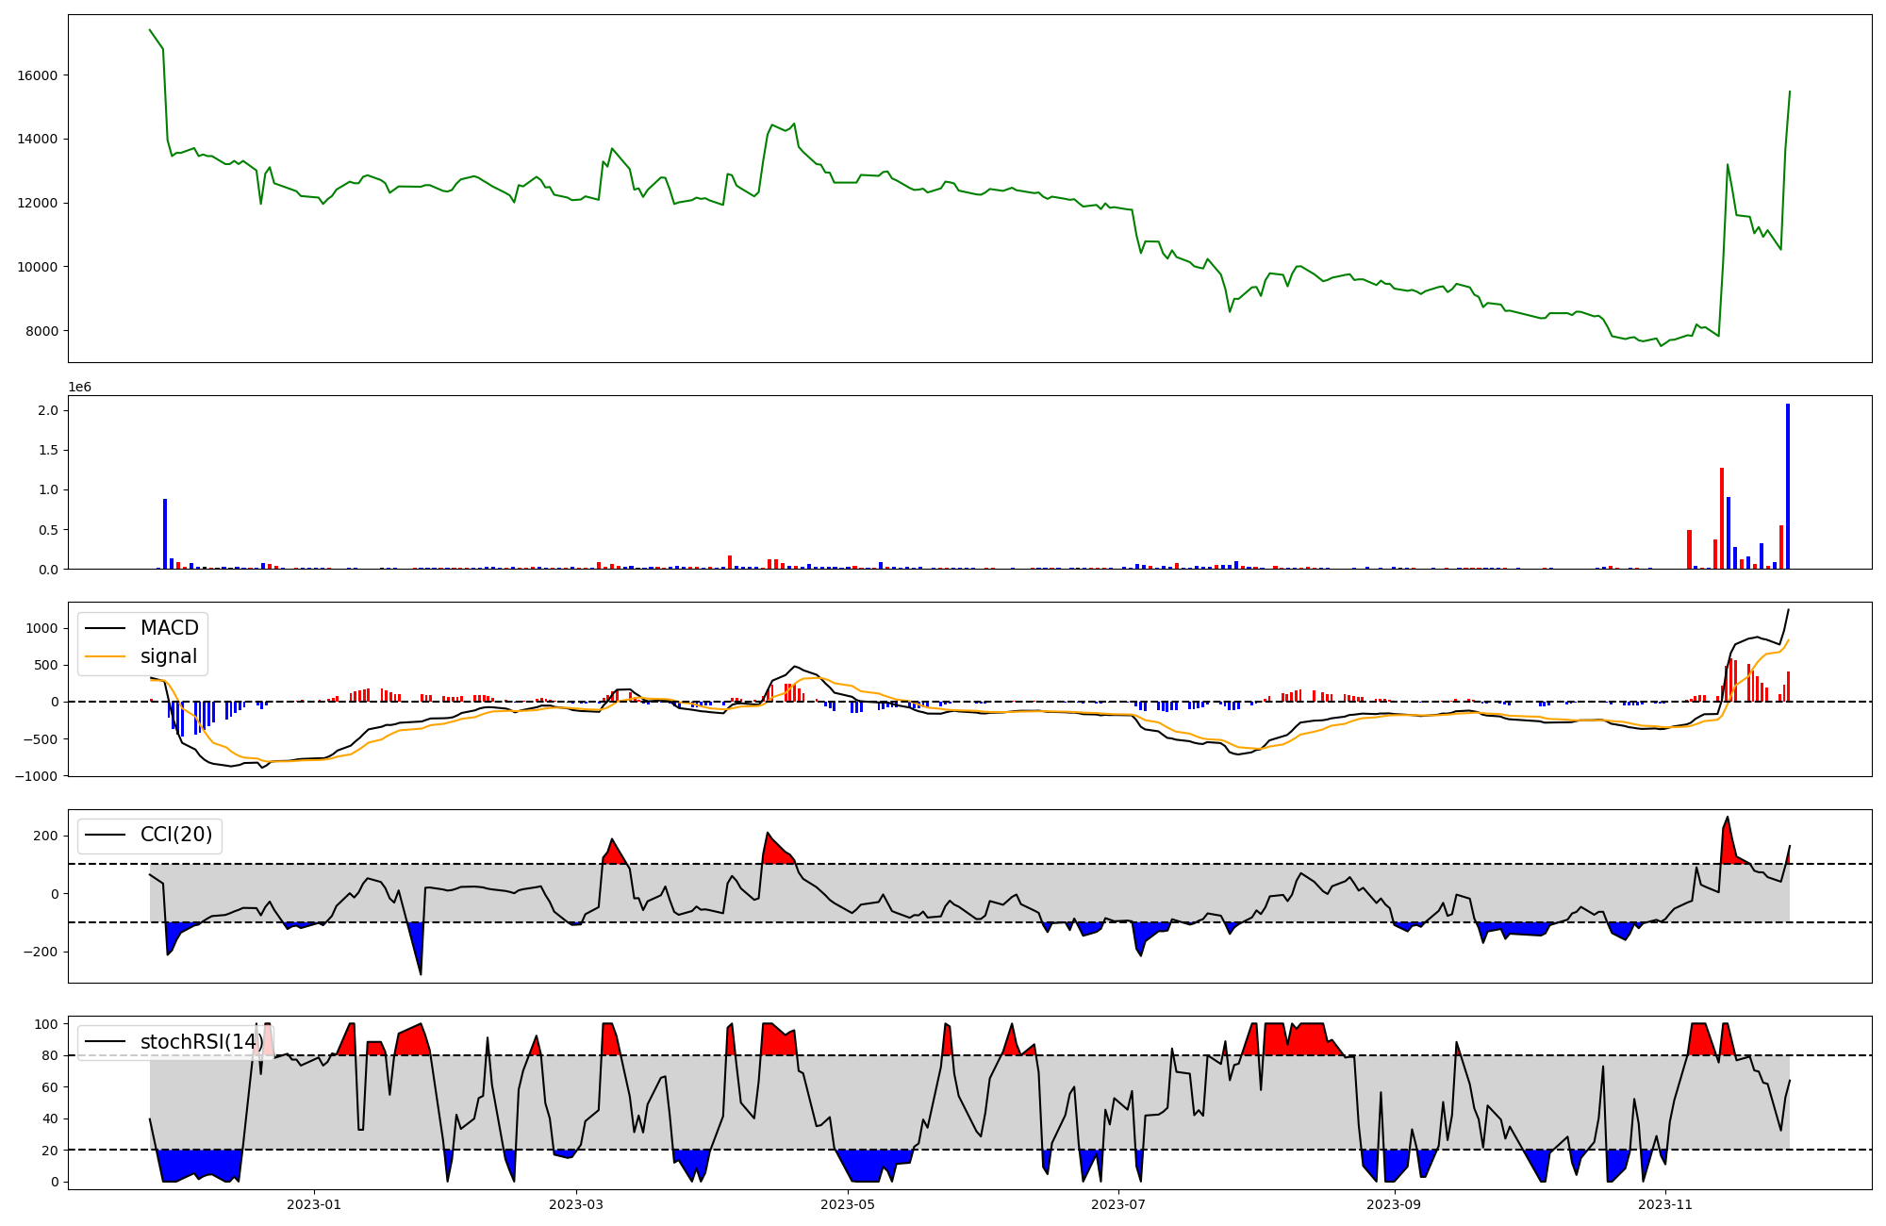Click the MACD legend label

(169, 628)
